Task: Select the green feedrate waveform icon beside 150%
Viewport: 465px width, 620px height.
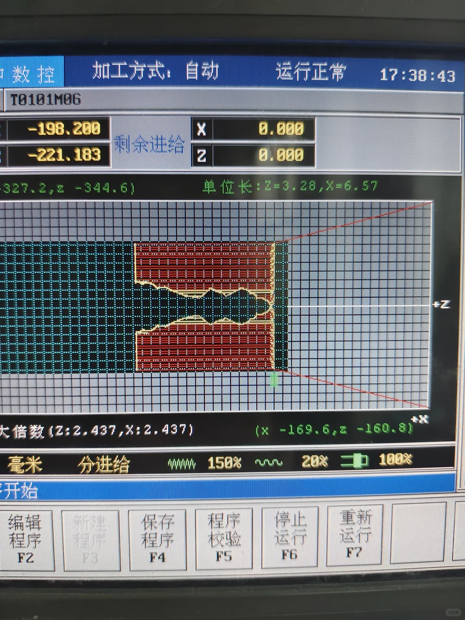Action: point(181,462)
